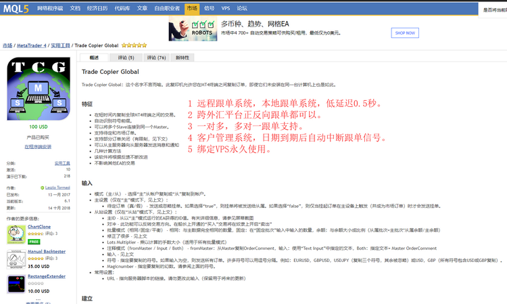Click the MQL5 logo
Screen dimensions: 507x304
pyautogui.click(x=16, y=9)
